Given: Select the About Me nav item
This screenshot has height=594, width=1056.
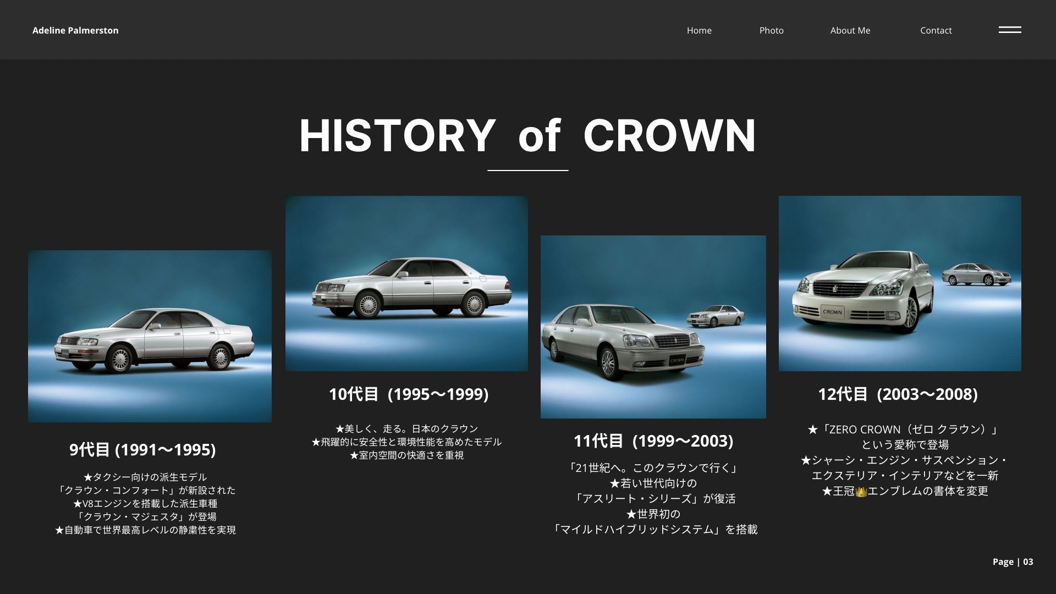Looking at the screenshot, I should point(850,30).
